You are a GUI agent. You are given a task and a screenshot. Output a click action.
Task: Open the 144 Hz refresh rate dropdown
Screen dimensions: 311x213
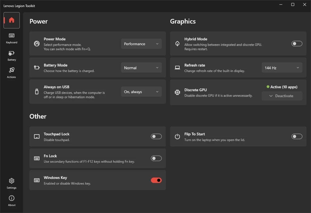[x=282, y=68]
